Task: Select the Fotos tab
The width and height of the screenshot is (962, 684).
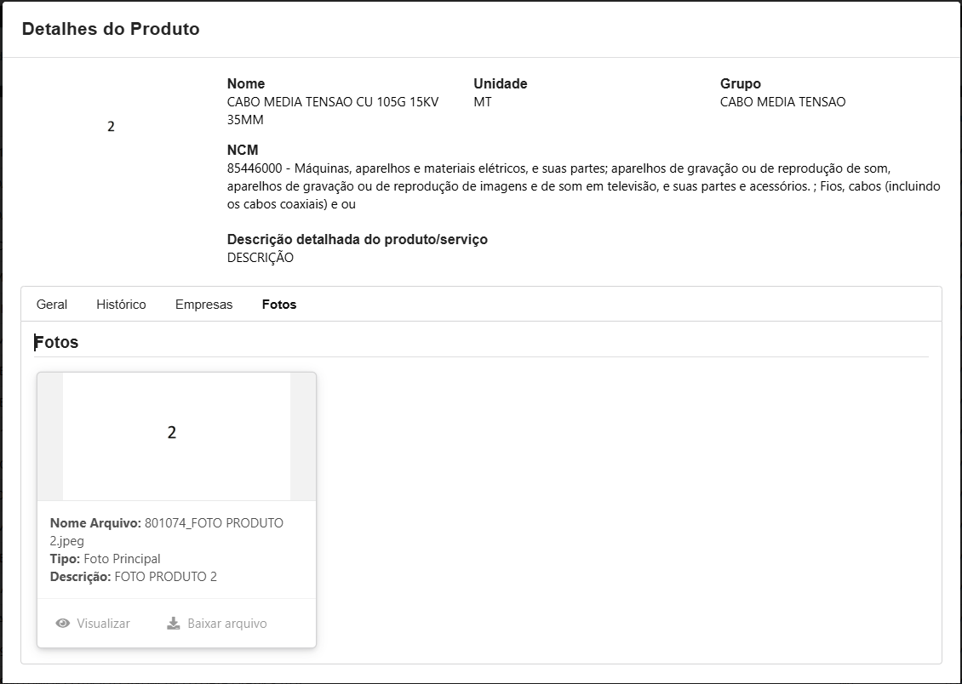Action: coord(279,305)
